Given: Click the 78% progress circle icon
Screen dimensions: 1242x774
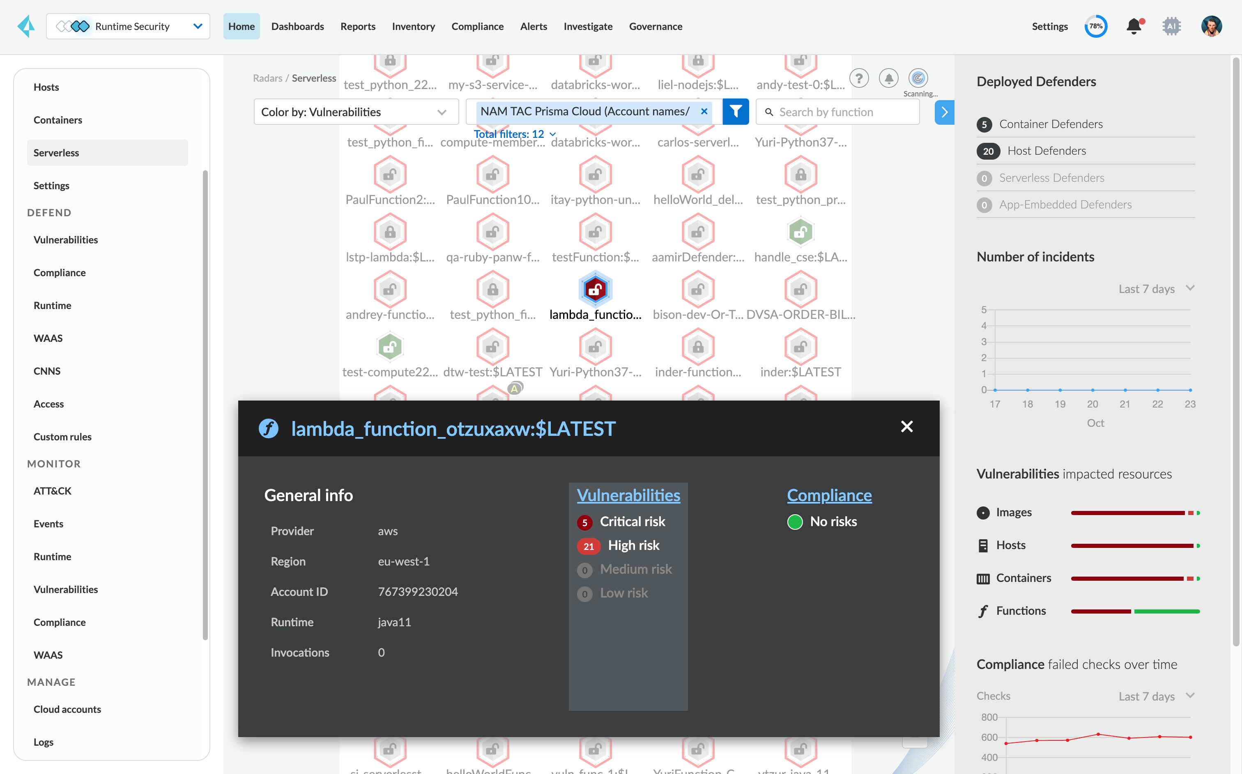Looking at the screenshot, I should pyautogui.click(x=1095, y=26).
